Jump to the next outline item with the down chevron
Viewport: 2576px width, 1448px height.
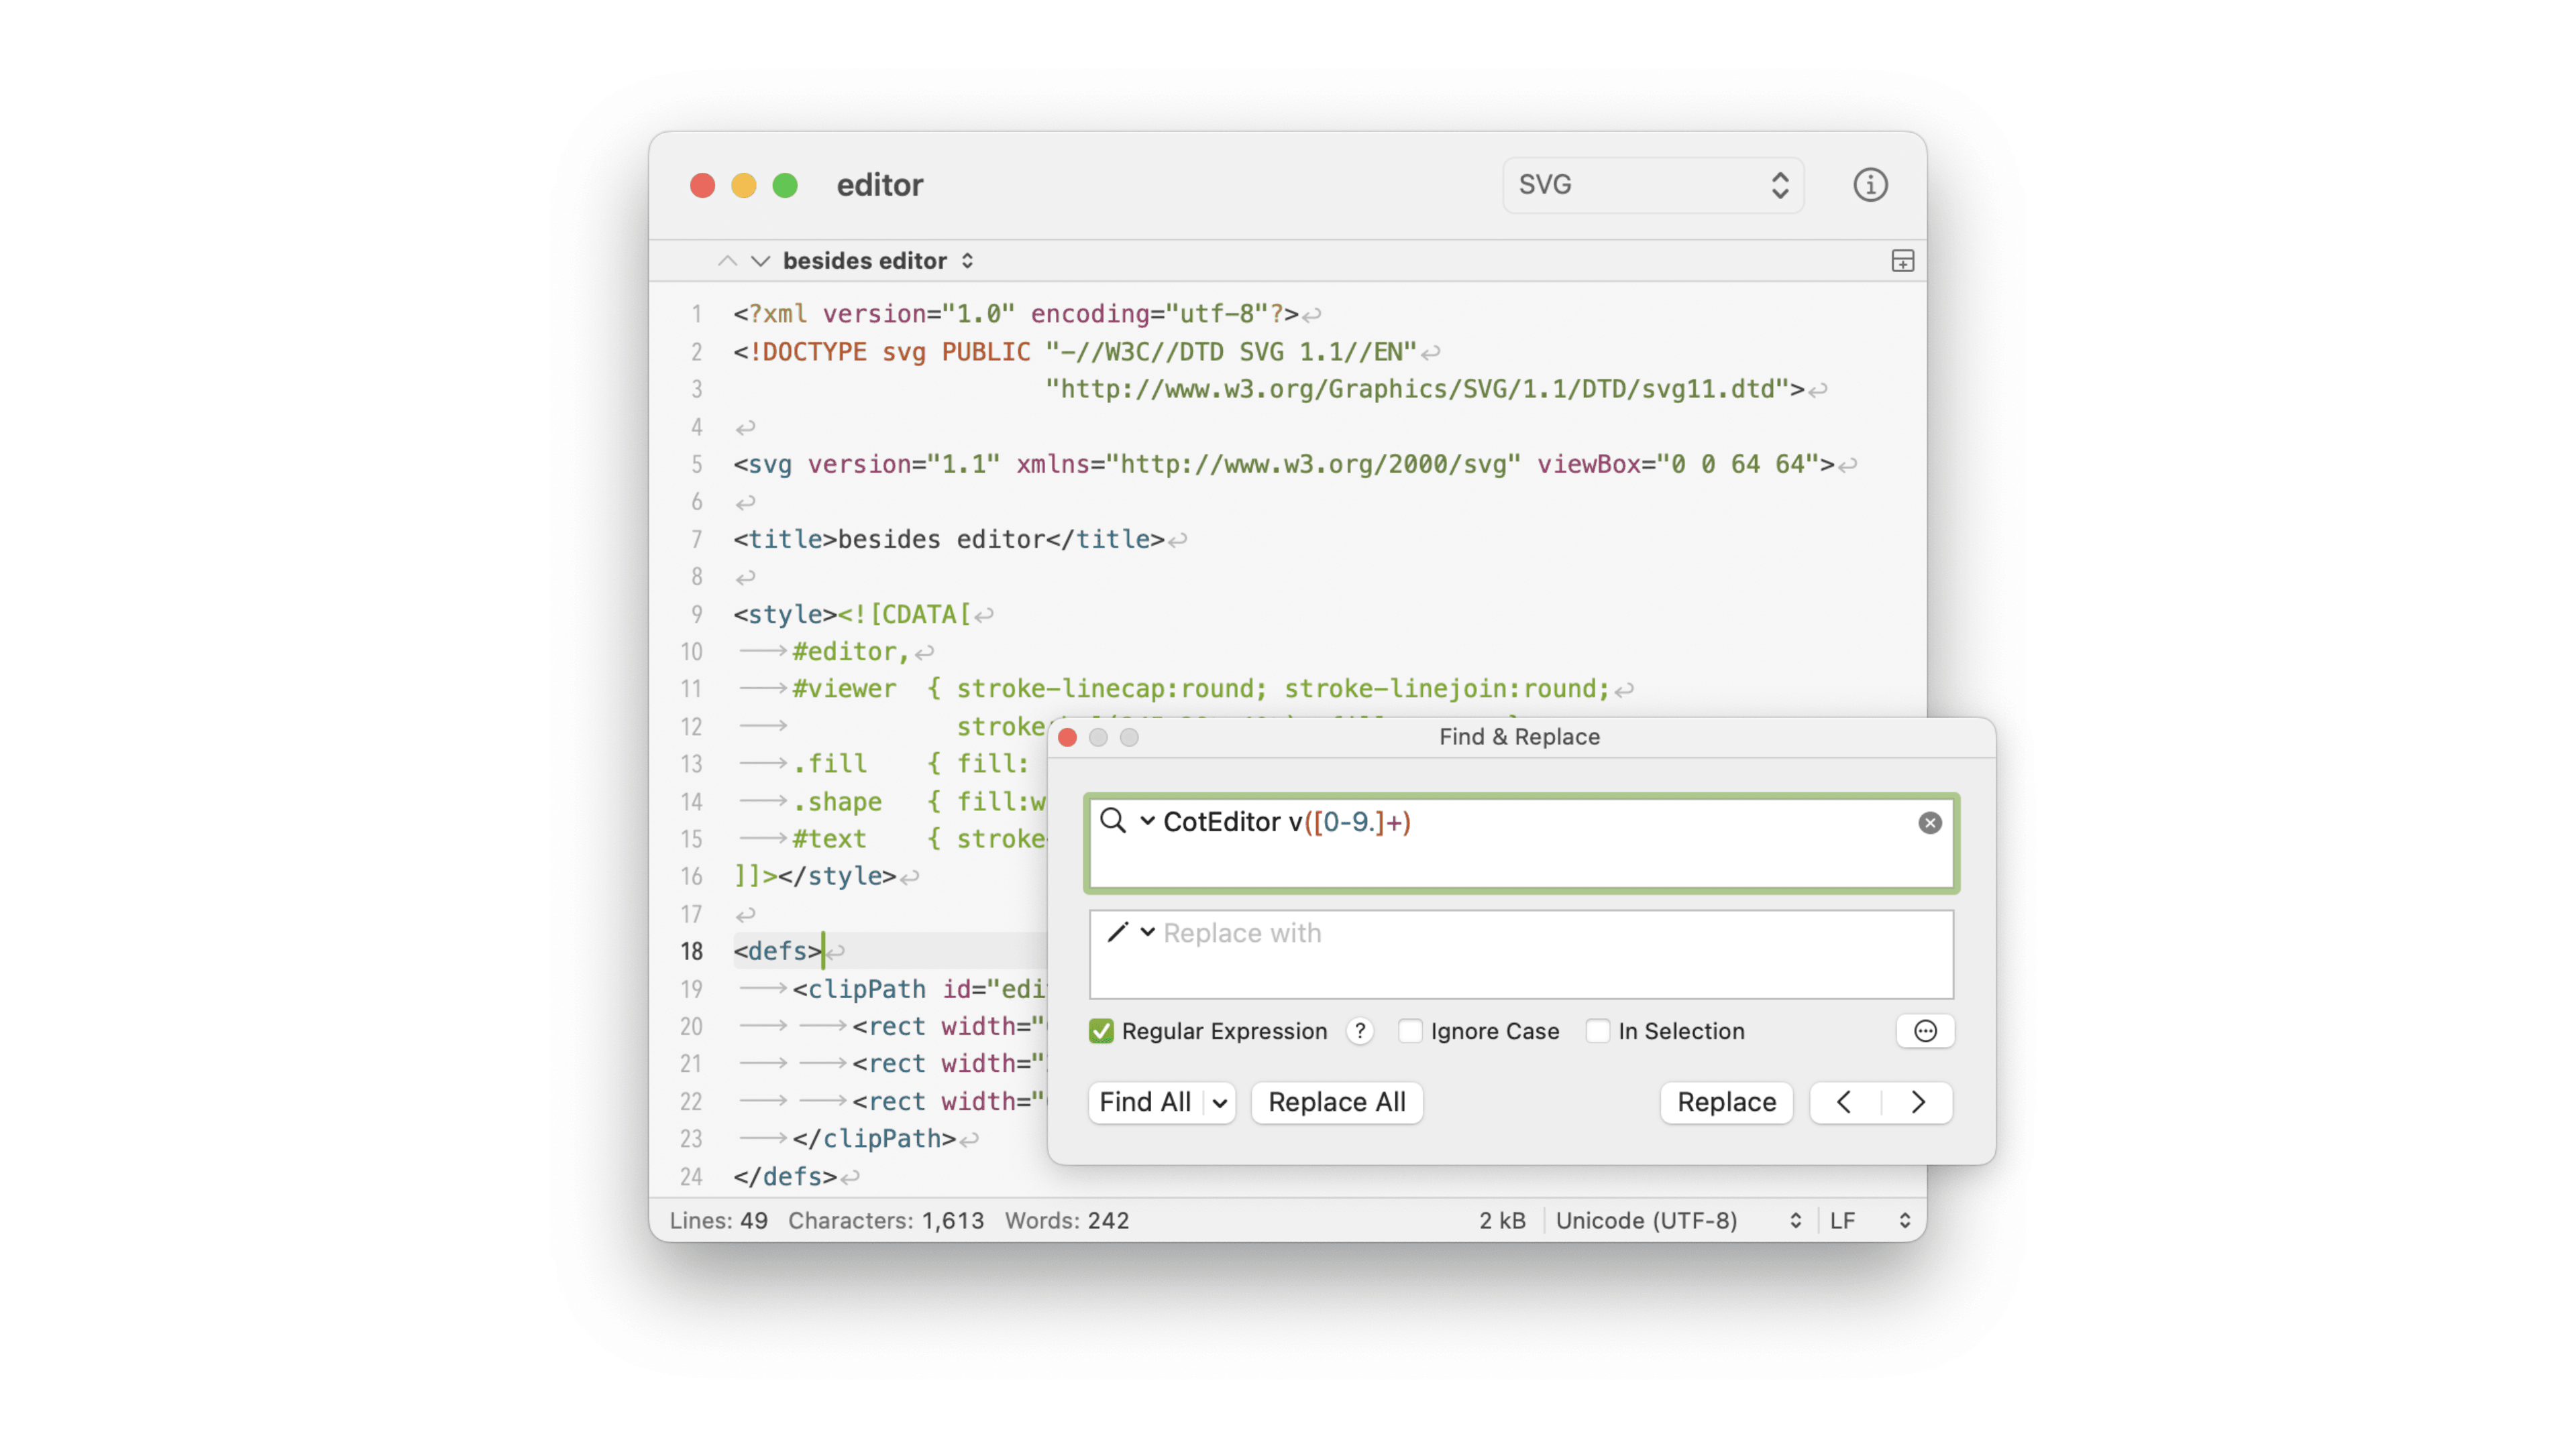[761, 261]
